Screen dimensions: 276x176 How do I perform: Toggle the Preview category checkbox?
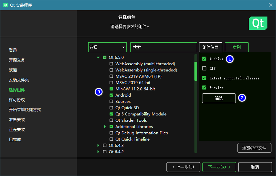pyautogui.click(x=204, y=87)
